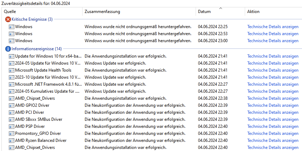Click the blue information events icon
Viewport: 302px width, 151px height.
[8, 49]
